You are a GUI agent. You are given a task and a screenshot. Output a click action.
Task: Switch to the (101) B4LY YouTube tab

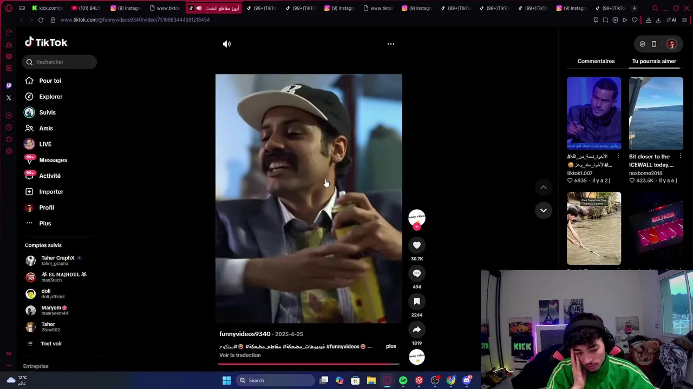[87, 8]
